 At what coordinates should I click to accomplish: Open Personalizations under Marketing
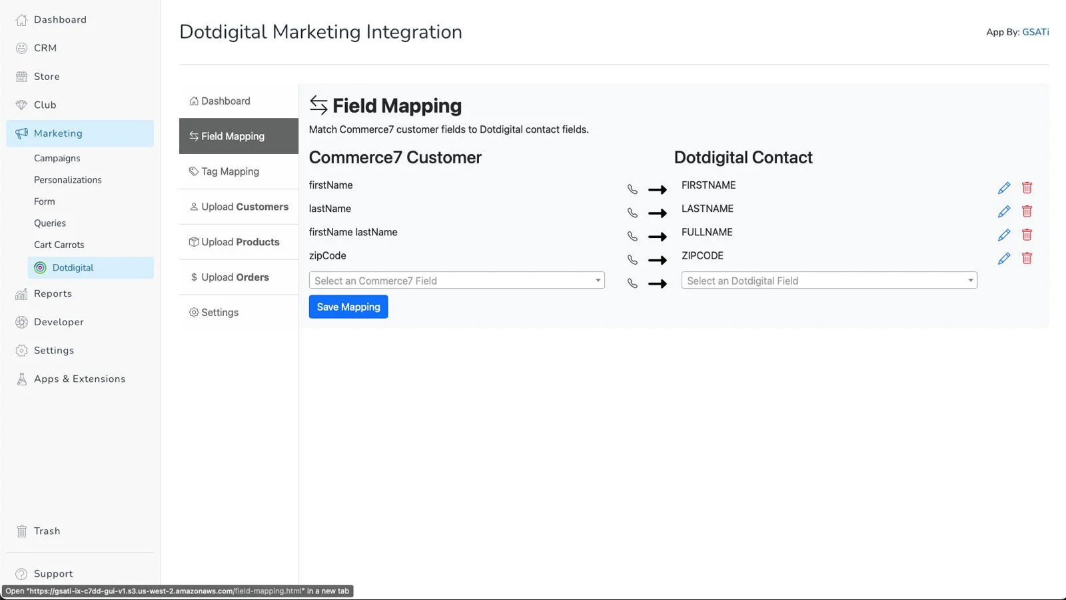[68, 180]
